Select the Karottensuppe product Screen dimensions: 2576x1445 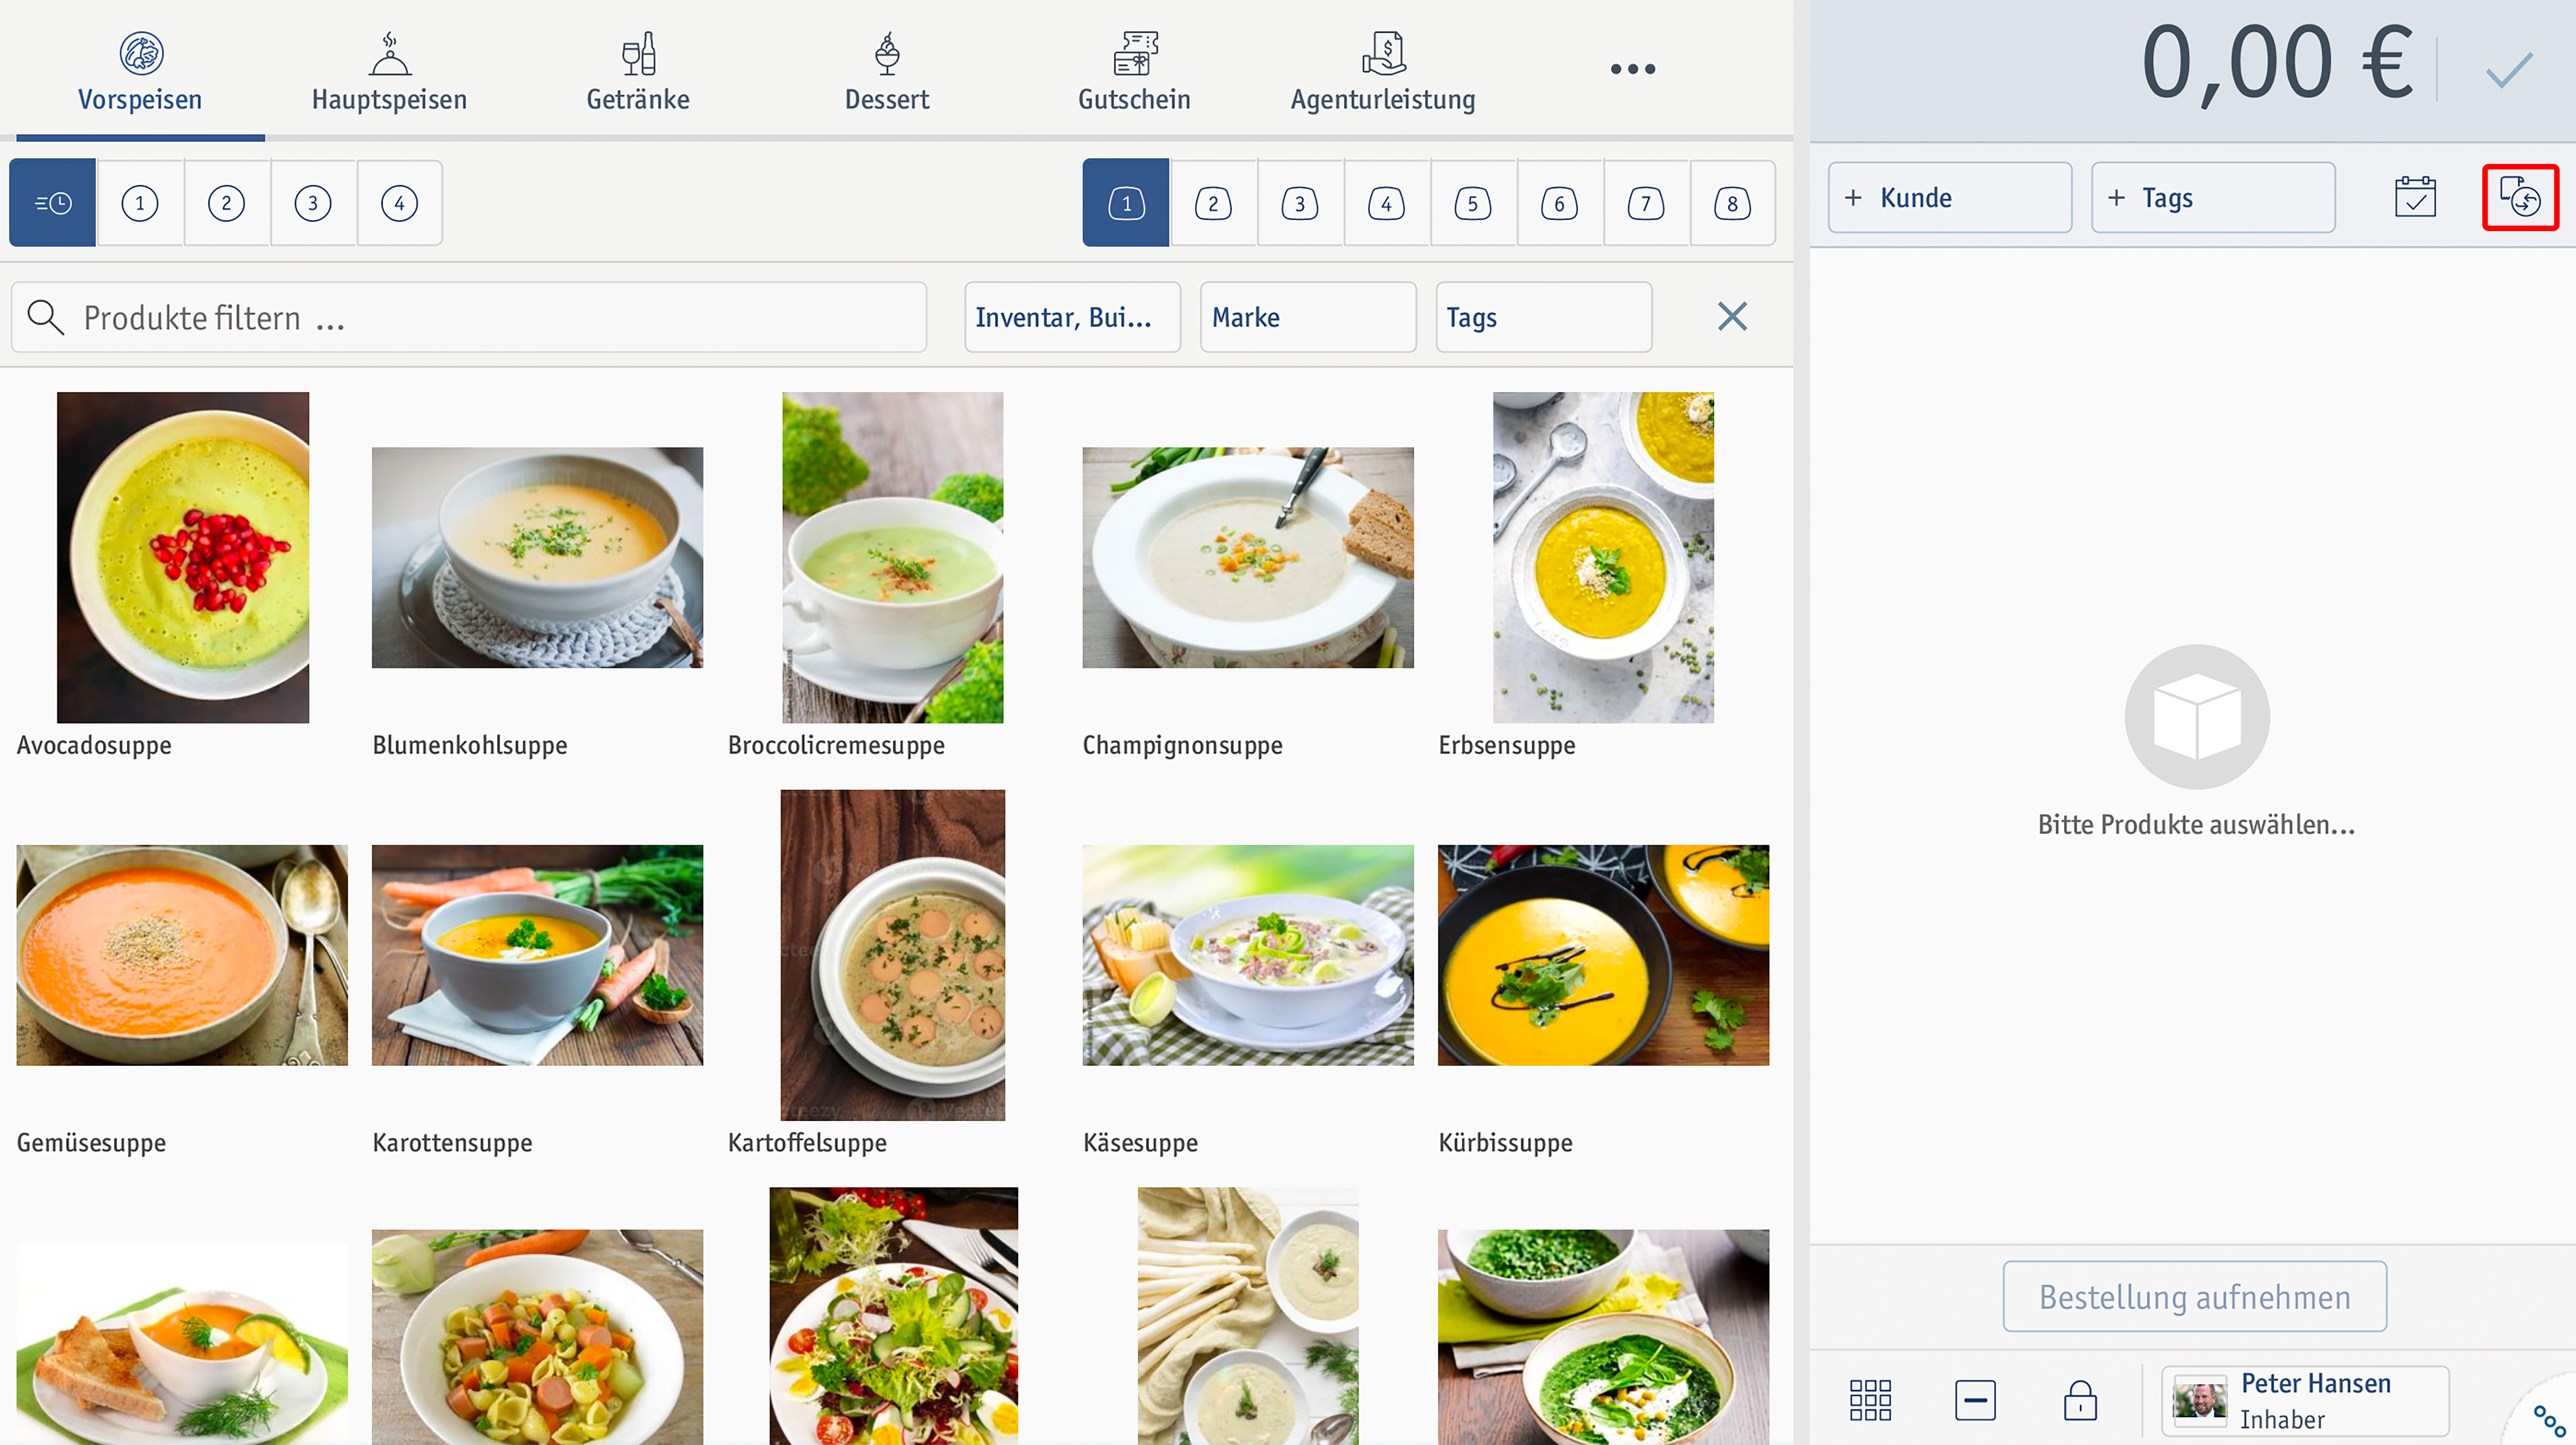coord(537,955)
